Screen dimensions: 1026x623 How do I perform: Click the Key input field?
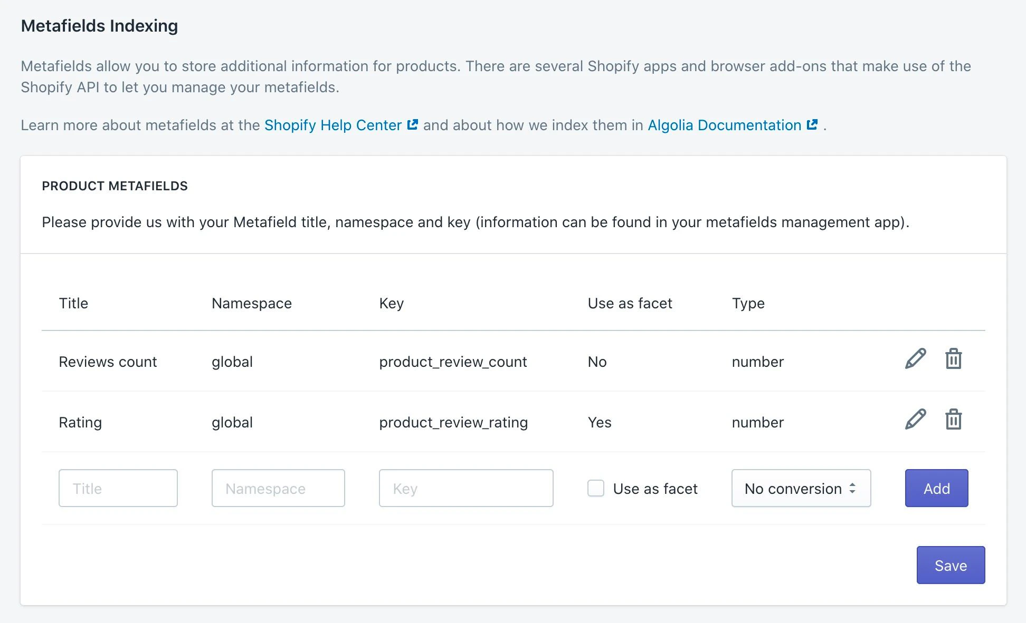coord(465,488)
